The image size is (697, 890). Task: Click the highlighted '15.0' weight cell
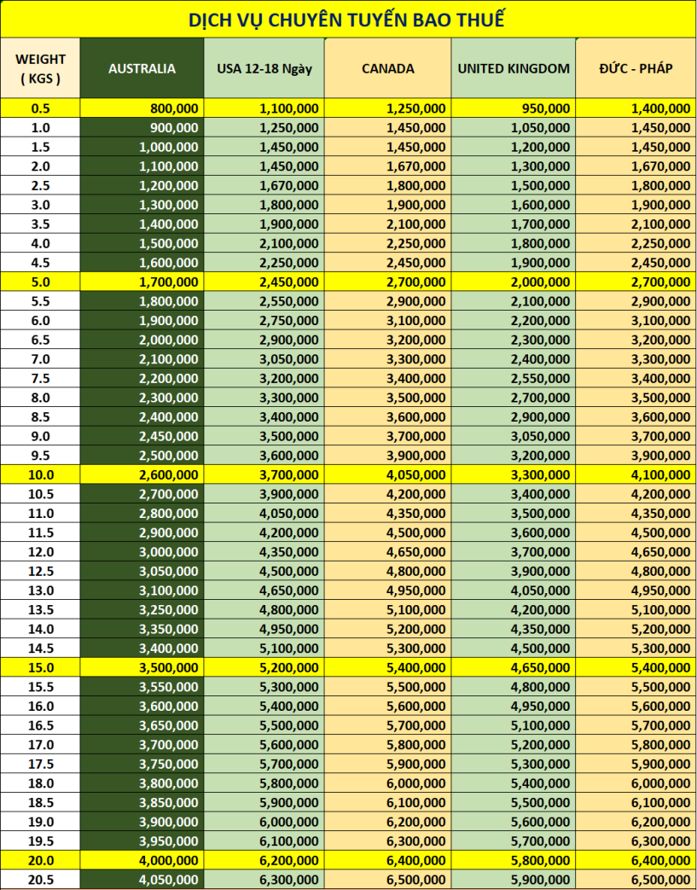(40, 667)
